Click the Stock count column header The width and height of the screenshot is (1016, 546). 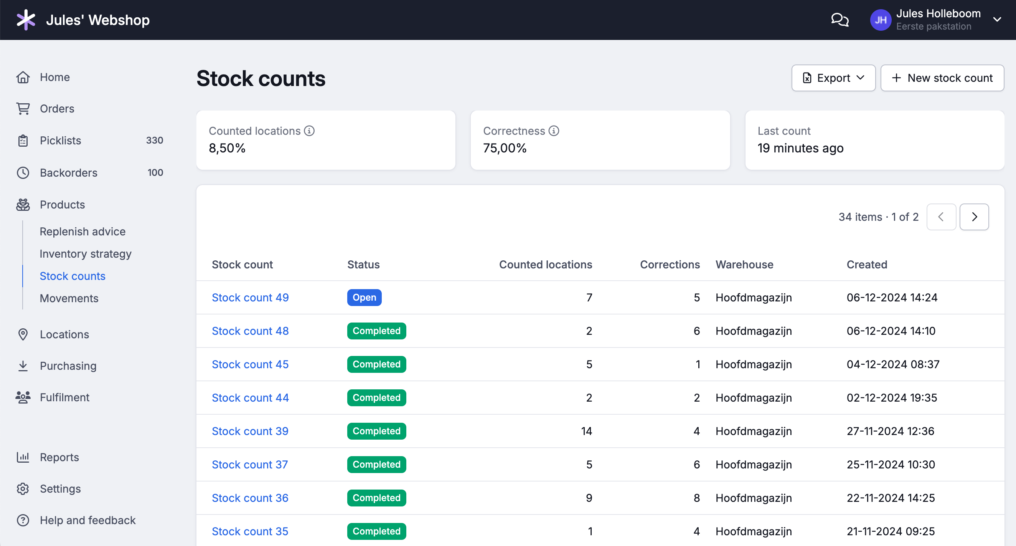tap(242, 265)
